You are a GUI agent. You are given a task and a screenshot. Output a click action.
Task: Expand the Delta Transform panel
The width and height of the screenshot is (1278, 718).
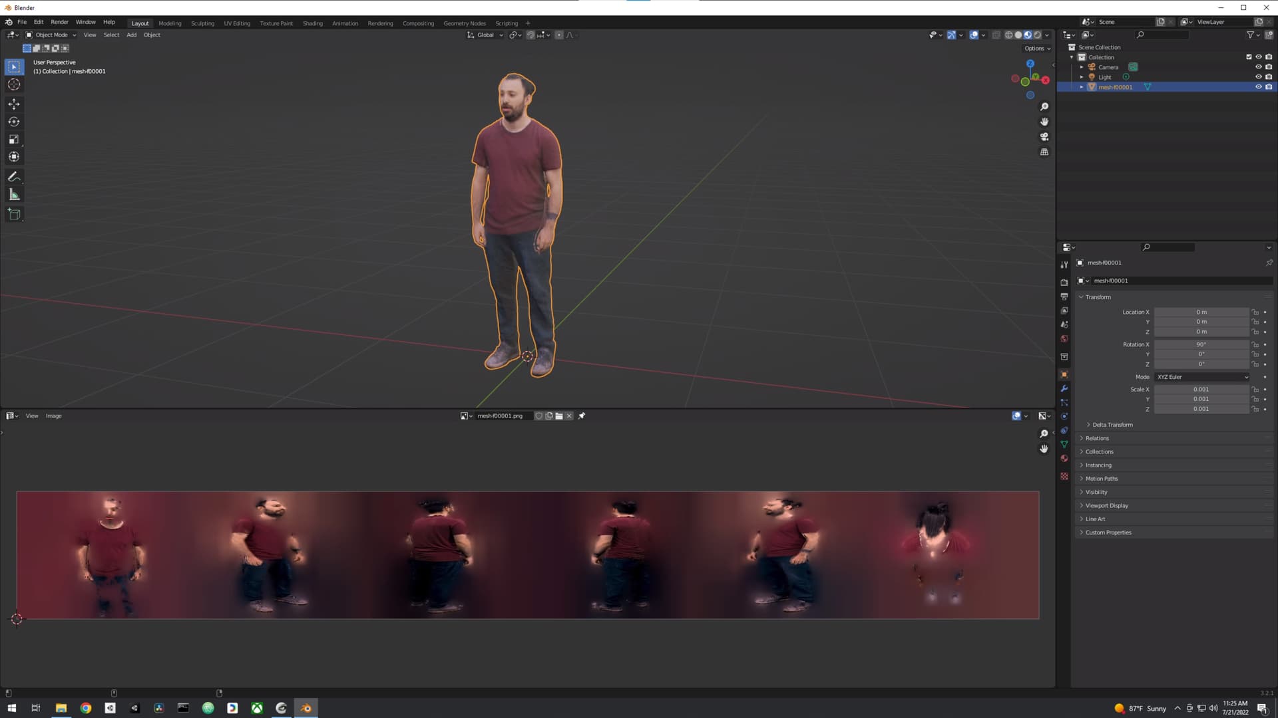pyautogui.click(x=1112, y=425)
